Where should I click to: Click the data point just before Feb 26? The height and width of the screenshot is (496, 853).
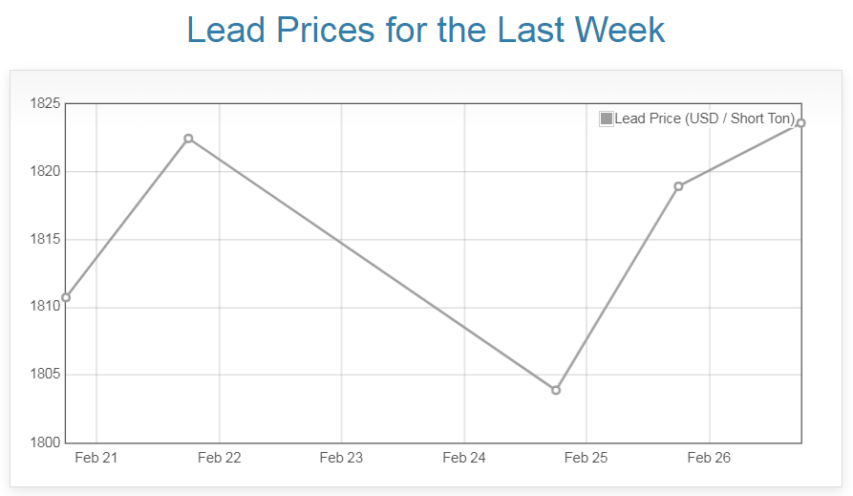tap(678, 186)
